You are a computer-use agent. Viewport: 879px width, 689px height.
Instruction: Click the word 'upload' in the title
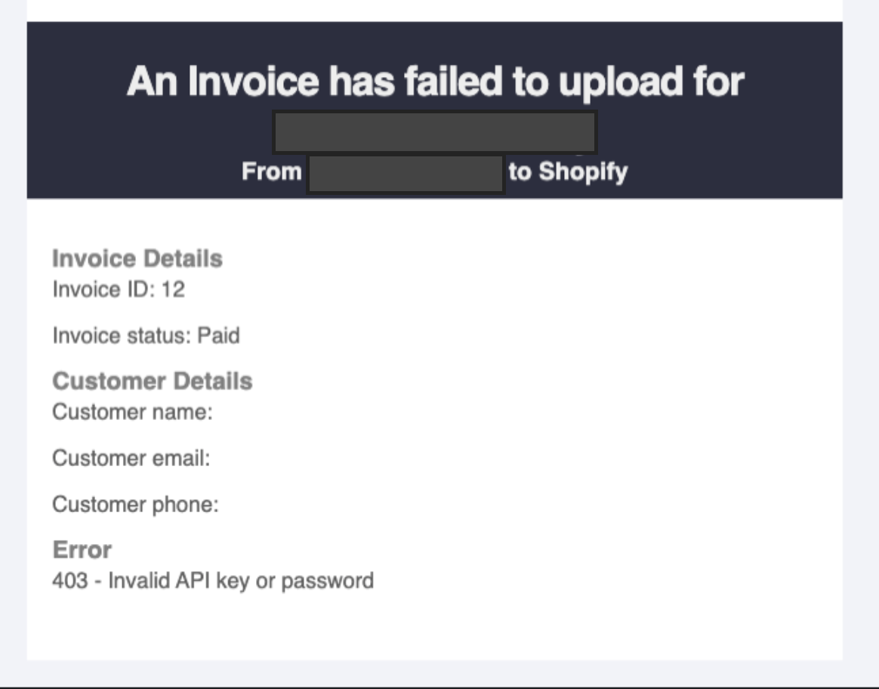[620, 83]
